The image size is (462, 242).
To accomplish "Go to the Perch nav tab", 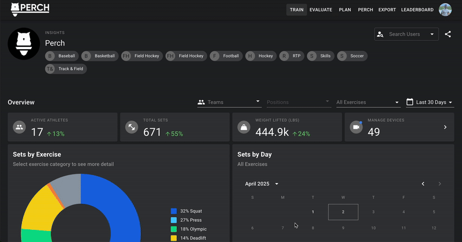I will [x=366, y=10].
